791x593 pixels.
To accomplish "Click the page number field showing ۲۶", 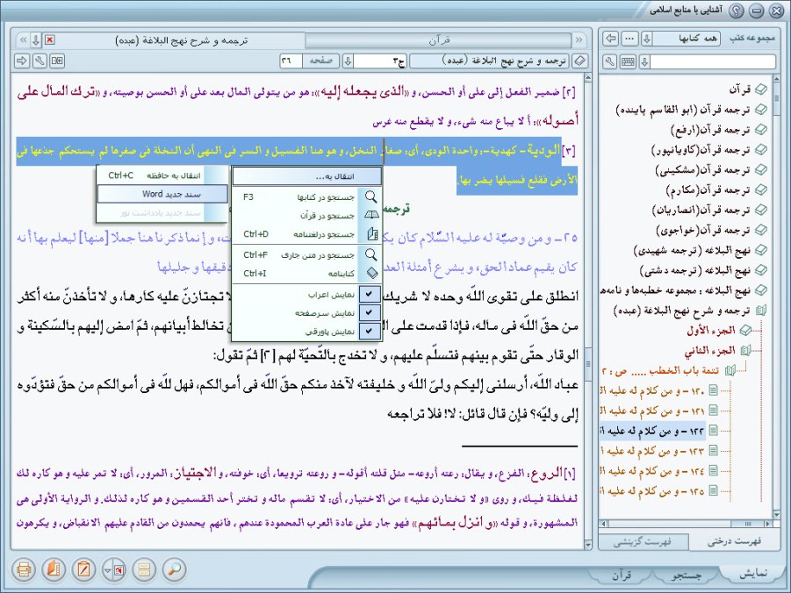I will point(291,61).
